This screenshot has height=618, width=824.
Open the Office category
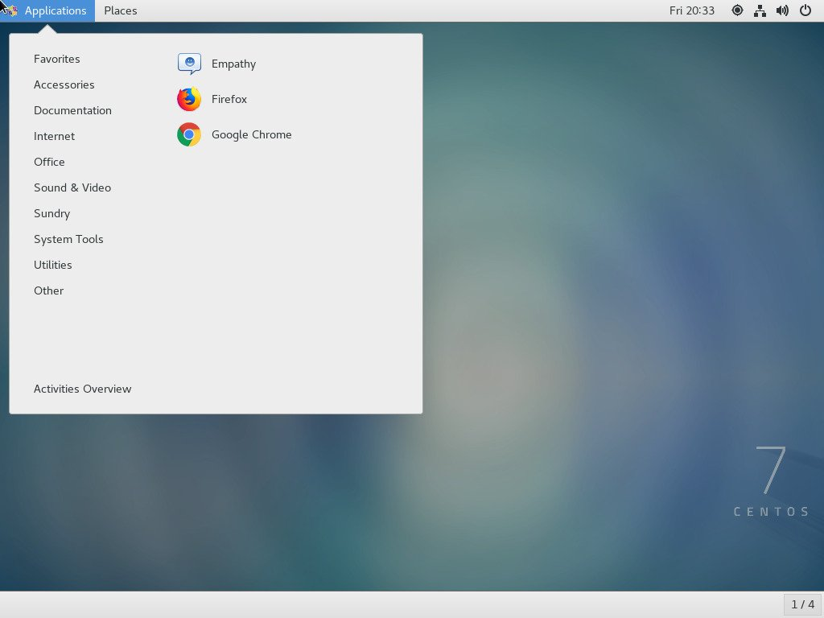(x=49, y=162)
